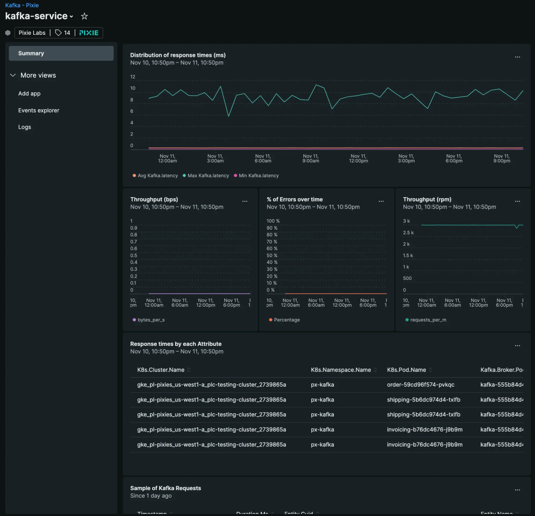The width and height of the screenshot is (535, 516).
Task: Open options menu on Throughput (rpm) panel
Action: (518, 201)
